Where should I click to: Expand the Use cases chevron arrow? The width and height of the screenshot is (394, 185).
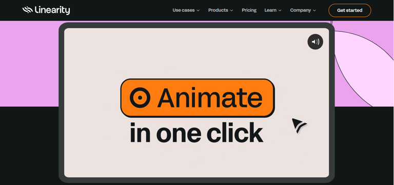tap(198, 11)
